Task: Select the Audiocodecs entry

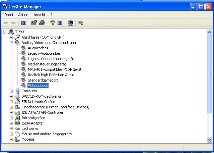Action: 38,48
